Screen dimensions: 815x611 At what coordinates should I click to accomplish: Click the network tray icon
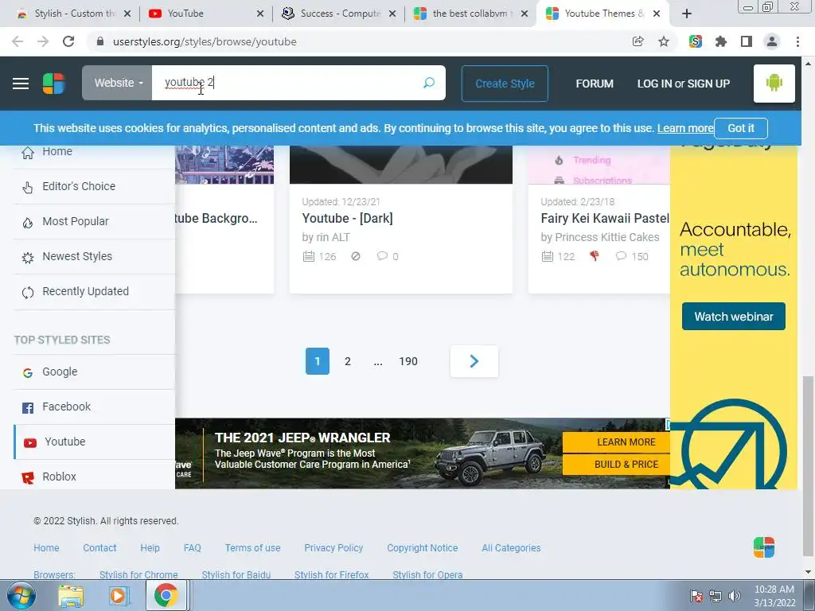click(716, 596)
